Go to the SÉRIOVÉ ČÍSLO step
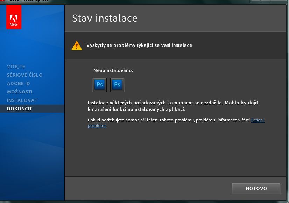 25,75
